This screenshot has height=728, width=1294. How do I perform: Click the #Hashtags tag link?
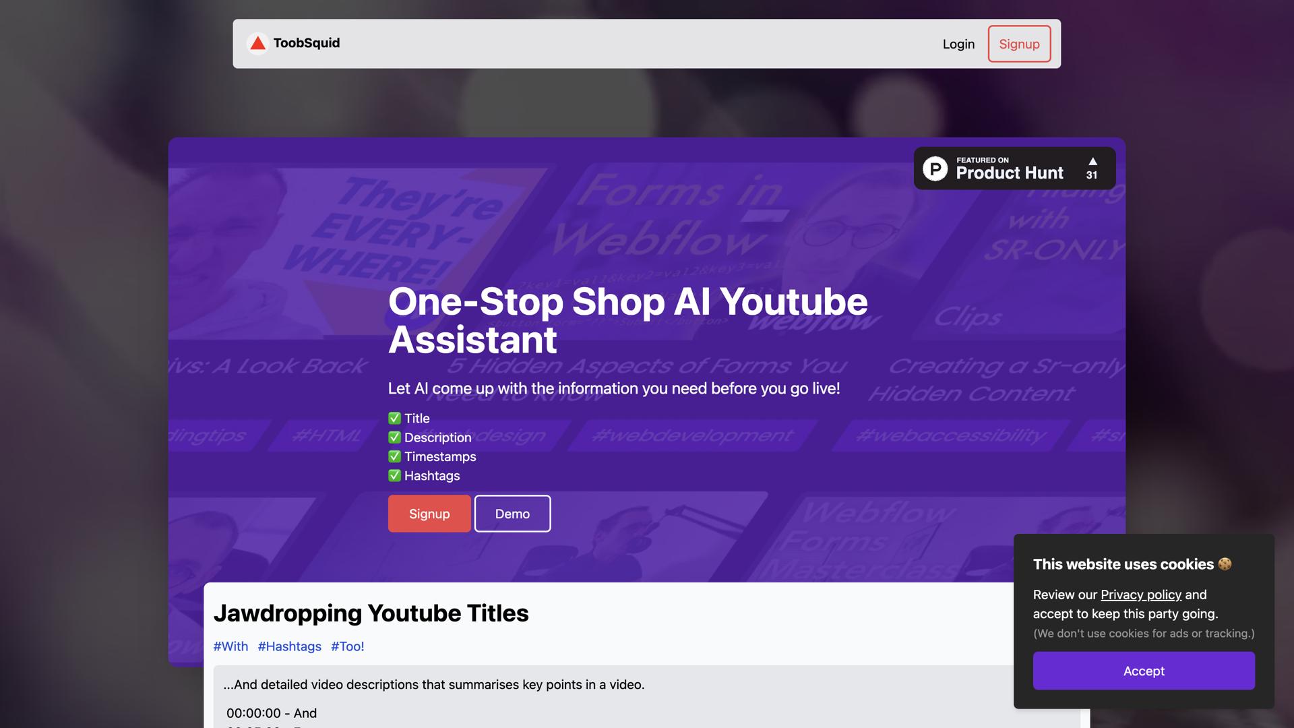[x=289, y=646]
